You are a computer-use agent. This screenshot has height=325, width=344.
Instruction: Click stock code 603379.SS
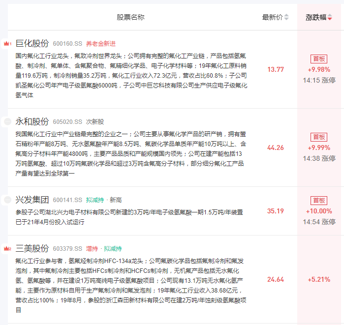(67, 249)
